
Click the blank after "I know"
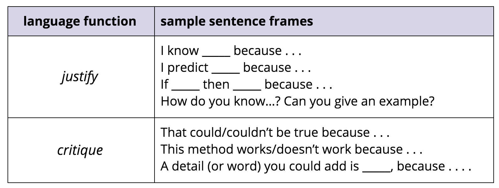pos(216,53)
